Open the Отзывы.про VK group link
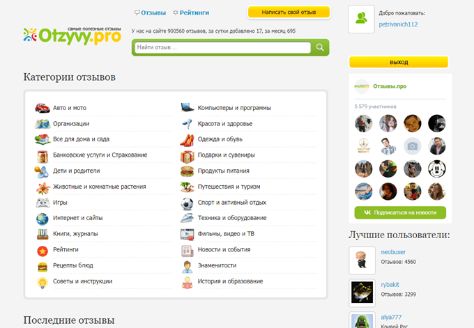This screenshot has width=474, height=328. pos(390,86)
